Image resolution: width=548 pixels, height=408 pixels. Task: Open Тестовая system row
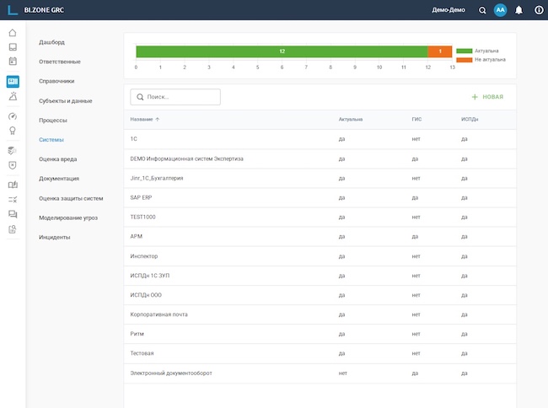point(320,353)
